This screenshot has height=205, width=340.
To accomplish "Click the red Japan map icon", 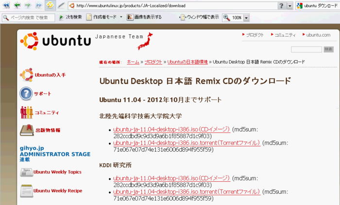I will tap(145, 41).
